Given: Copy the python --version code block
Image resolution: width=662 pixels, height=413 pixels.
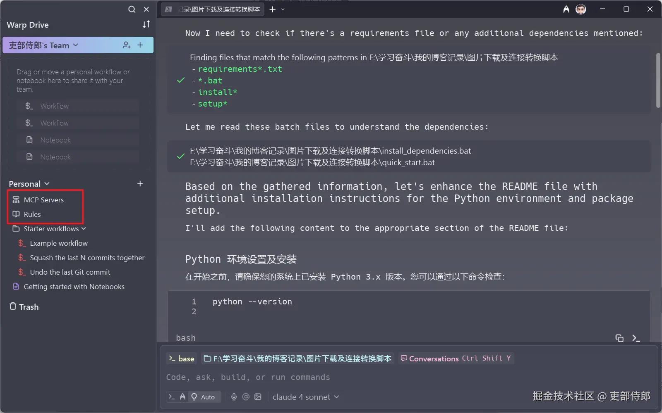Looking at the screenshot, I should point(619,338).
